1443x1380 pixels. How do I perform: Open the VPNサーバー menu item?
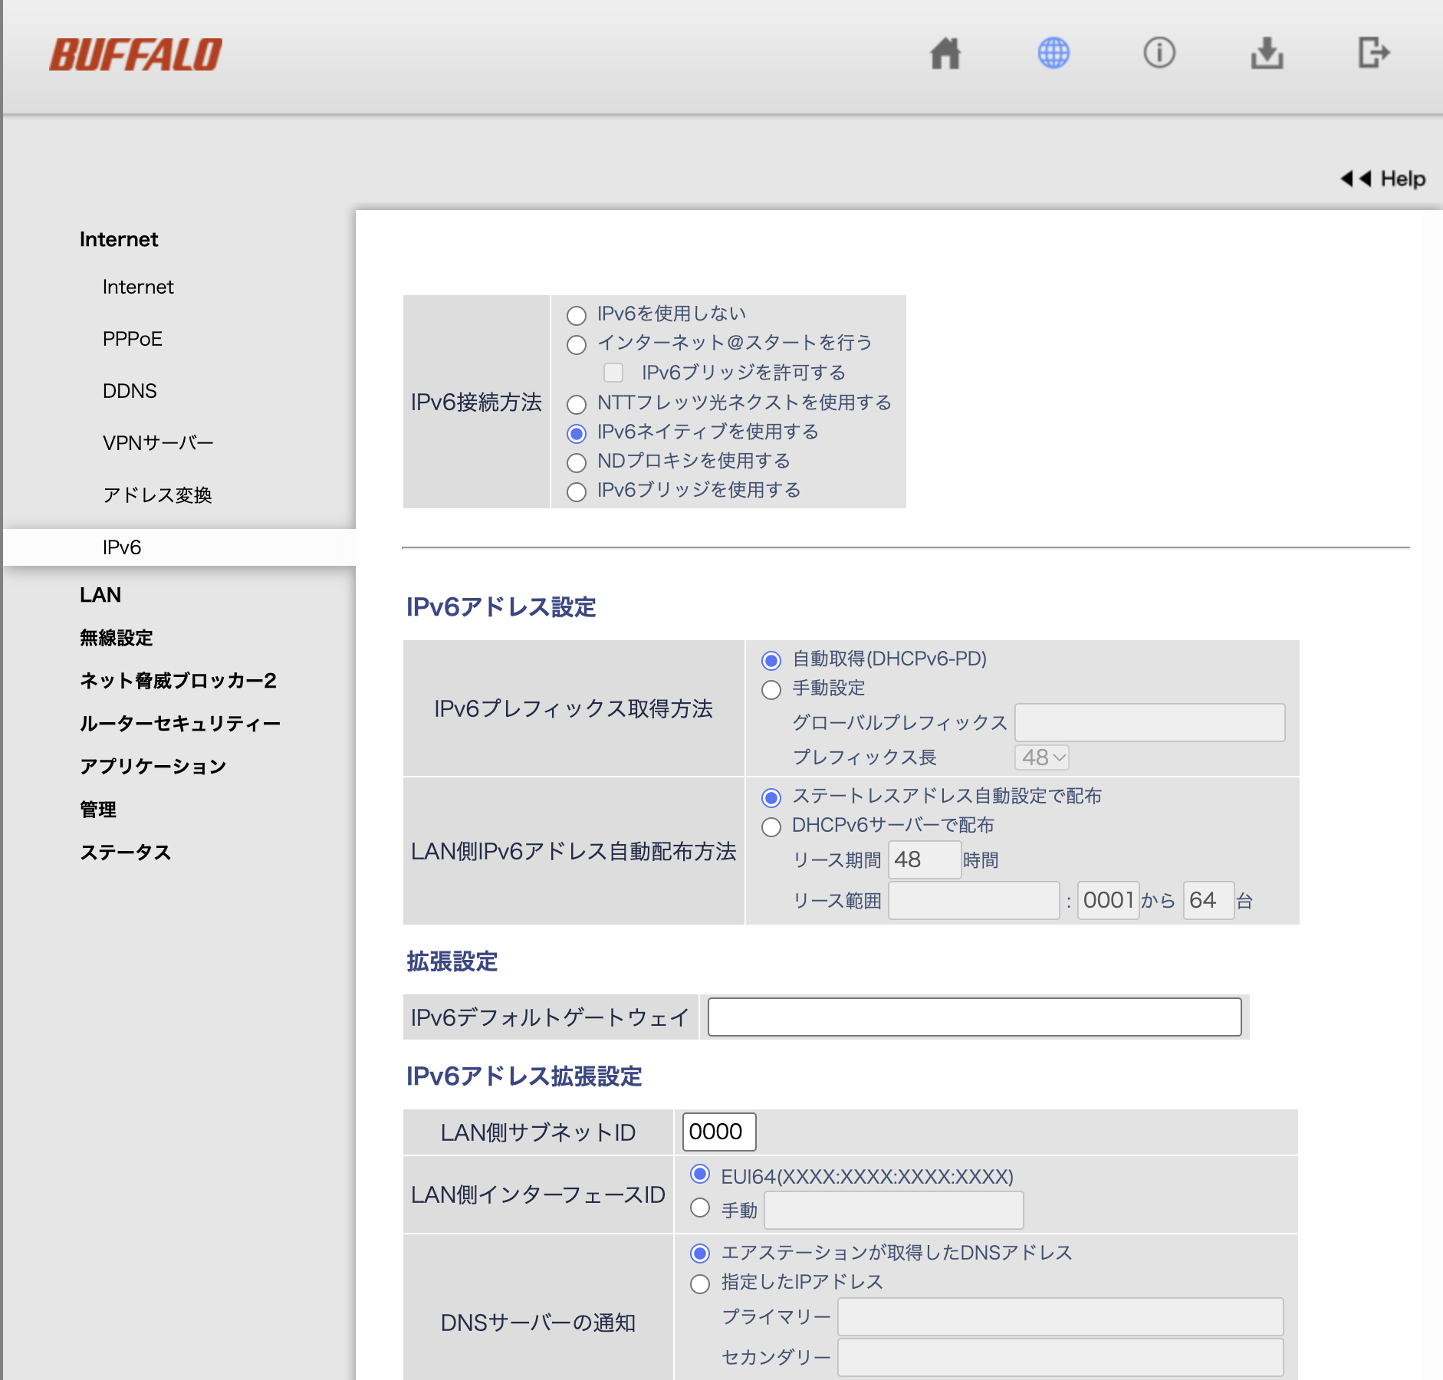point(158,443)
